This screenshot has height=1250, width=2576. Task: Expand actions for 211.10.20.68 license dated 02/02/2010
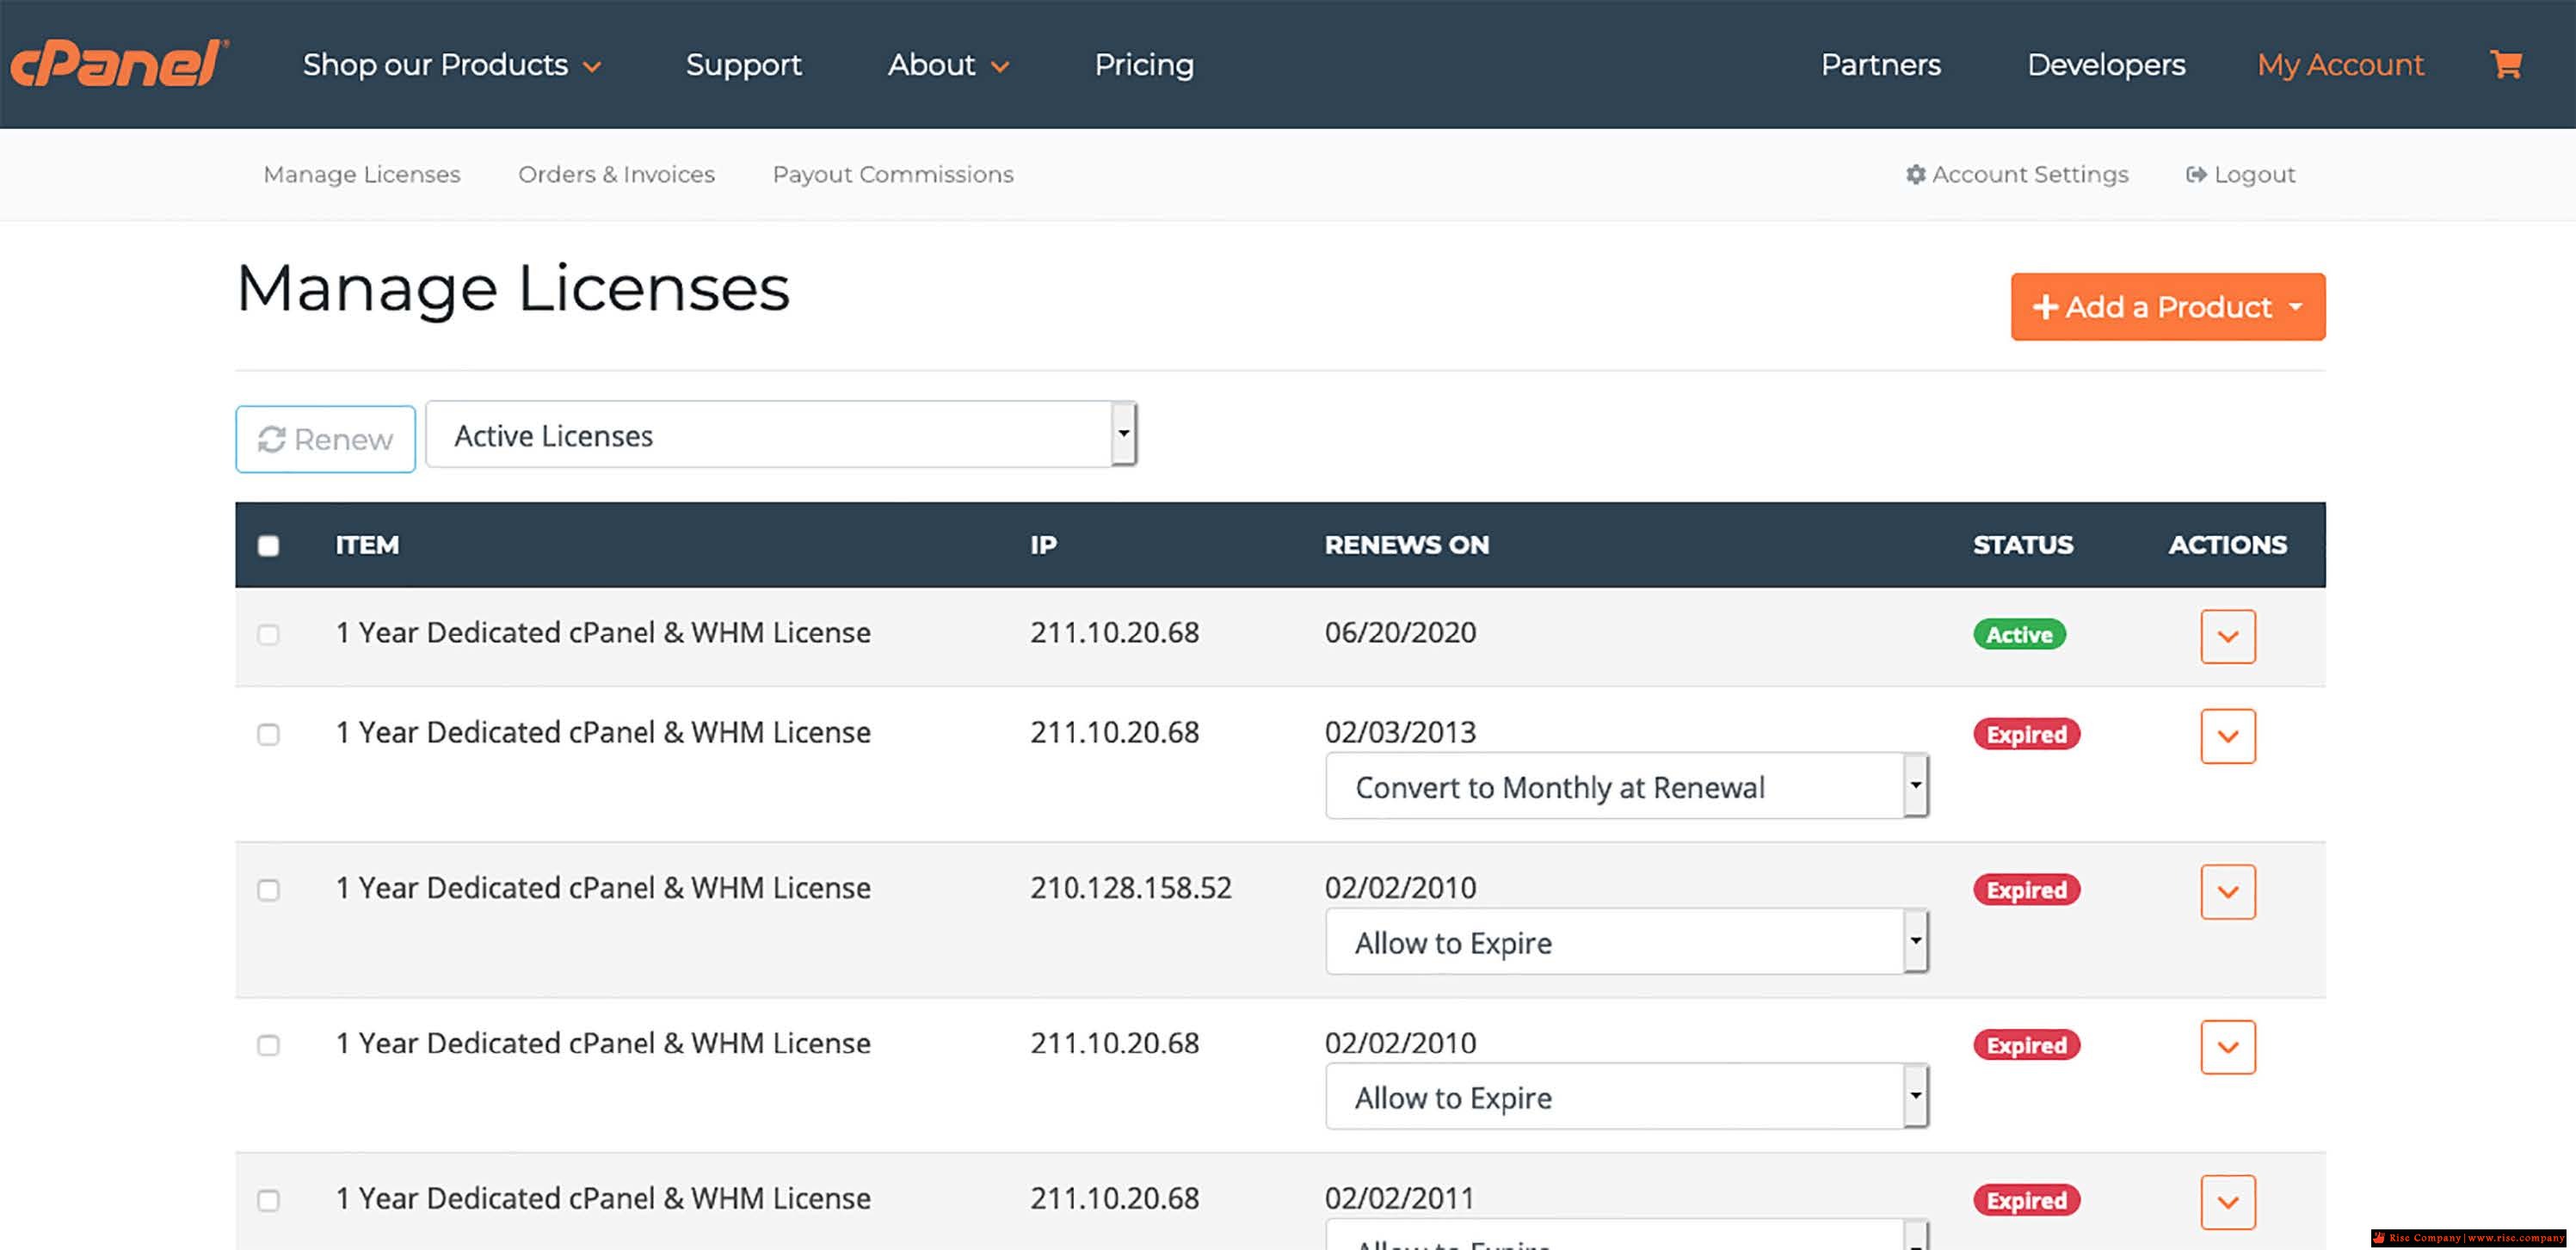2228,1047
